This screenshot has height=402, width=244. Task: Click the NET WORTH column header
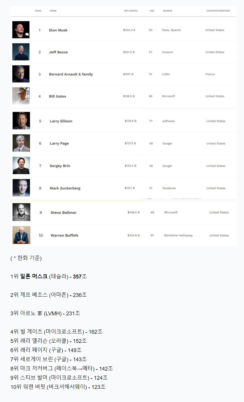pyautogui.click(x=131, y=11)
